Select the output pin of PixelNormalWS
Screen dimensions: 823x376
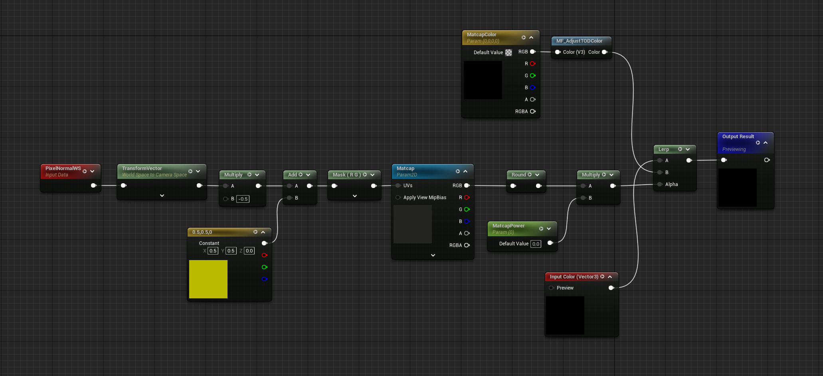93,185
